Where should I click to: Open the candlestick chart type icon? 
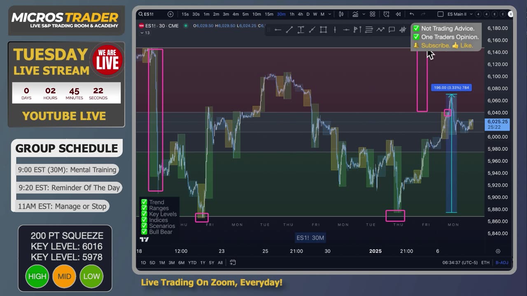pos(341,14)
